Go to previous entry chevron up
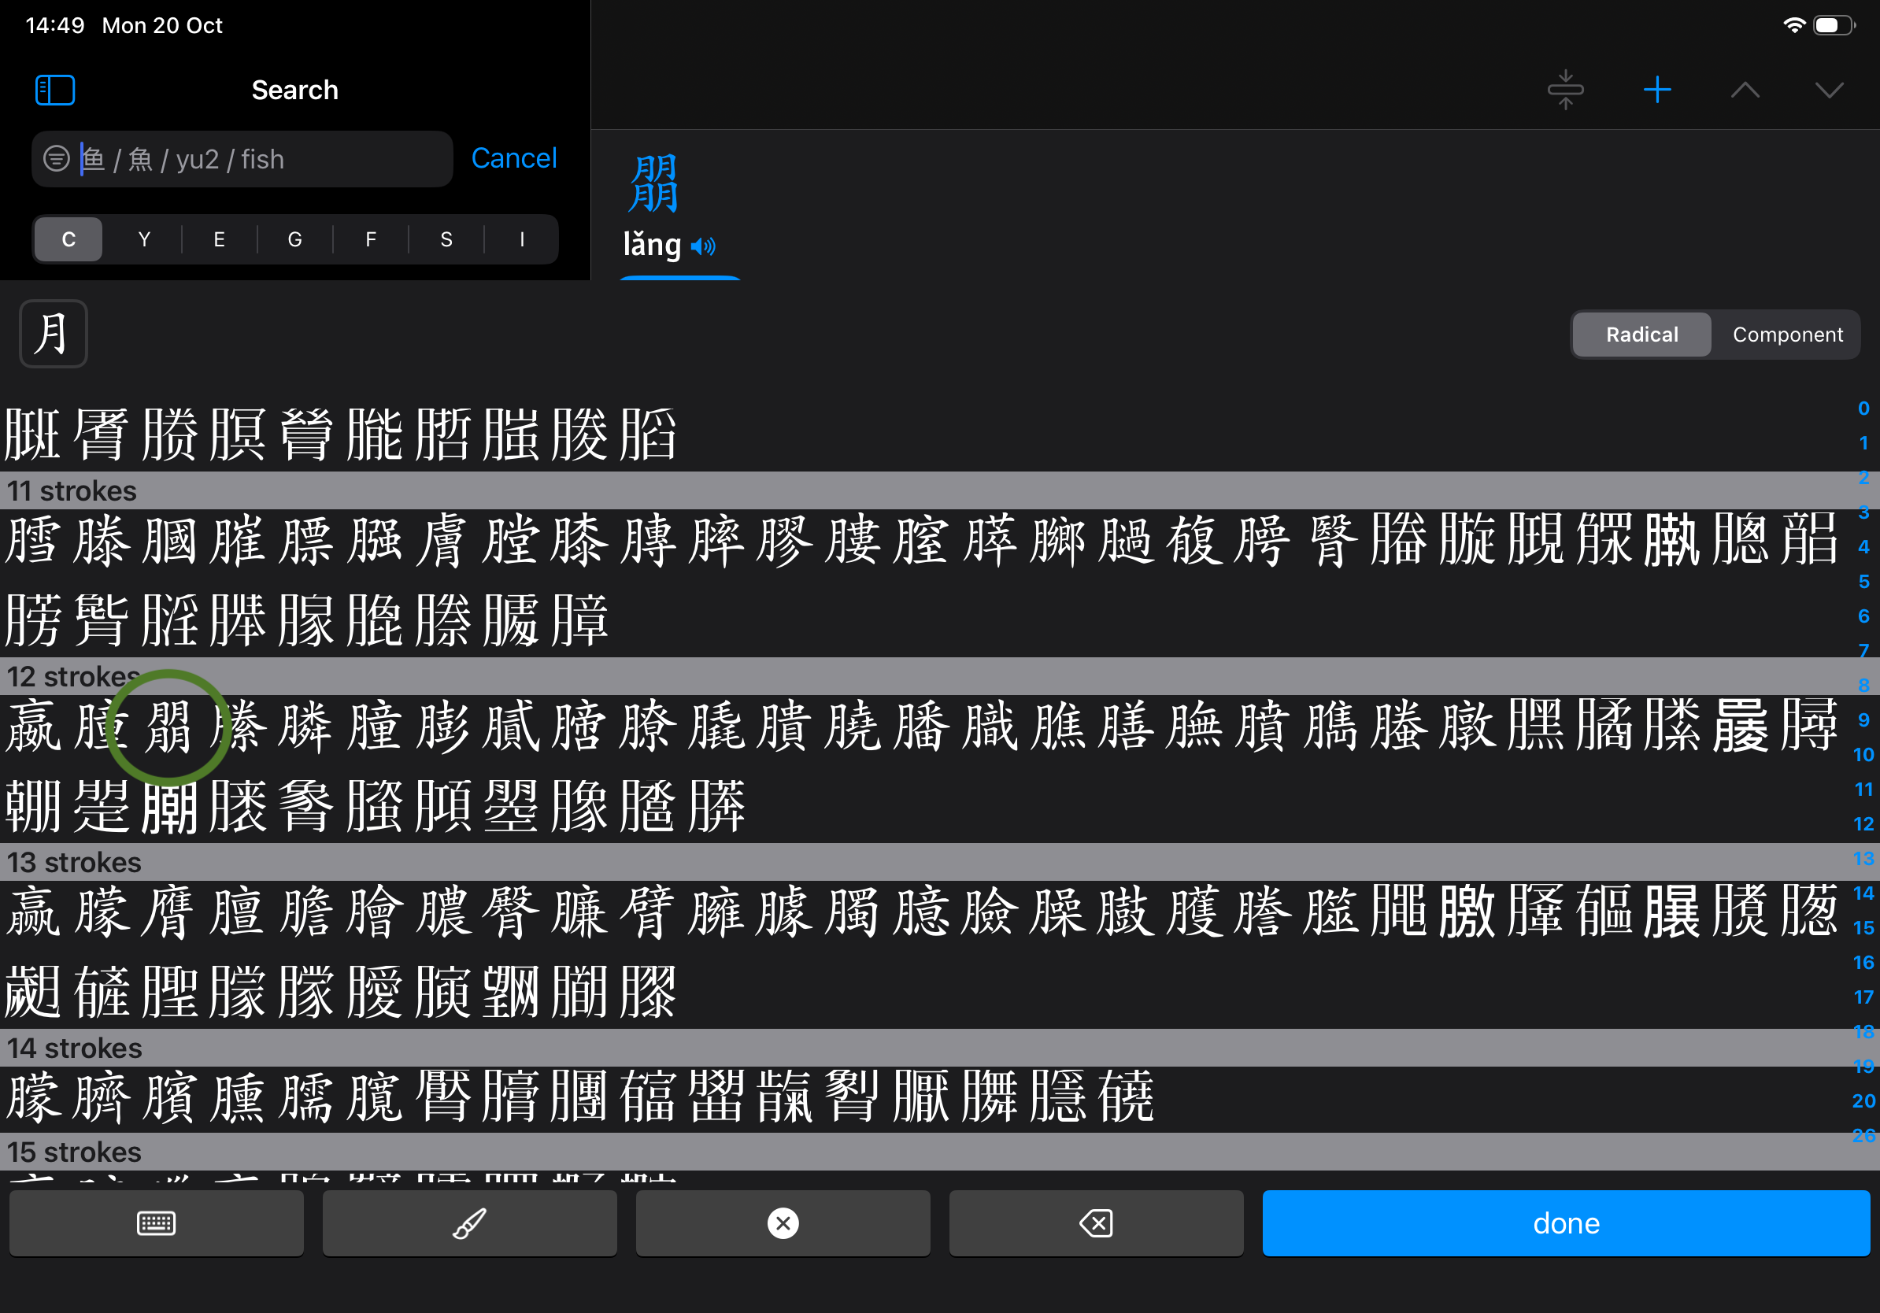Viewport: 1880px width, 1313px height. [1745, 90]
